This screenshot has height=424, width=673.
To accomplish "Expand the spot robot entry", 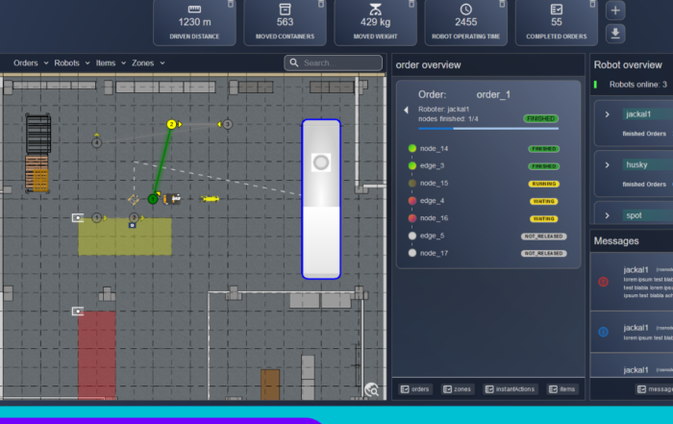I will 608,215.
